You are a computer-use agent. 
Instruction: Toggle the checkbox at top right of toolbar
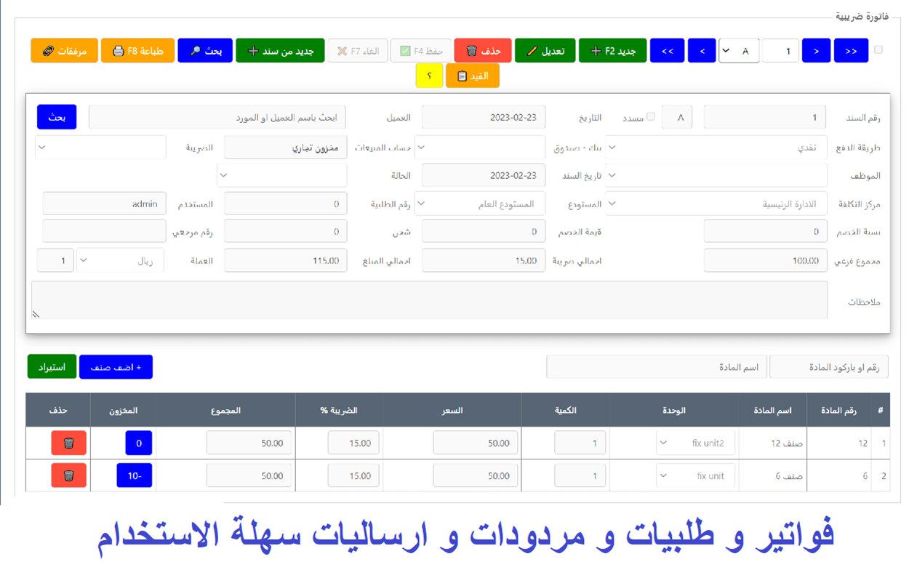(878, 50)
